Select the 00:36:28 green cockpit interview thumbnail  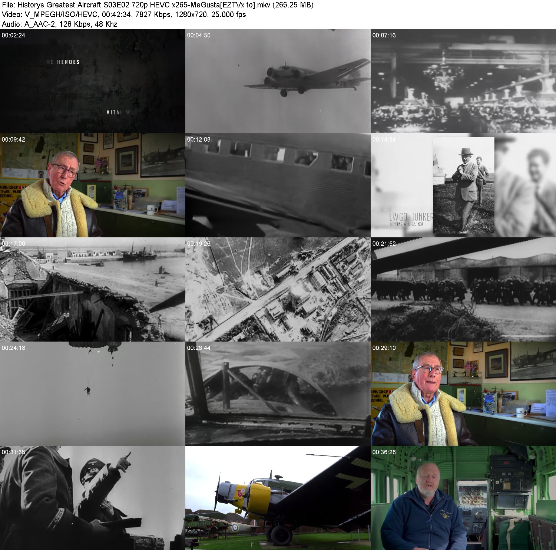pyautogui.click(x=463, y=498)
